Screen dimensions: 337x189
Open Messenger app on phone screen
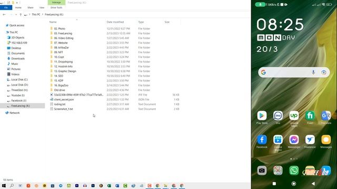(x=294, y=140)
